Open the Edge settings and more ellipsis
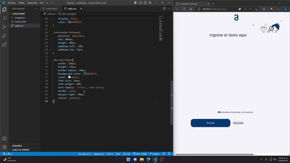Image resolution: width=290 pixels, height=163 pixels. coord(278,9)
